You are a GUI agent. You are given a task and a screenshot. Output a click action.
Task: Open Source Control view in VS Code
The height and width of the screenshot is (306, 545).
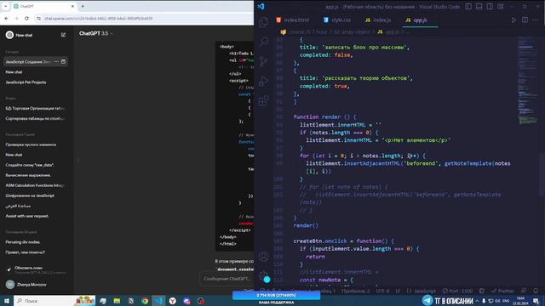(x=263, y=61)
